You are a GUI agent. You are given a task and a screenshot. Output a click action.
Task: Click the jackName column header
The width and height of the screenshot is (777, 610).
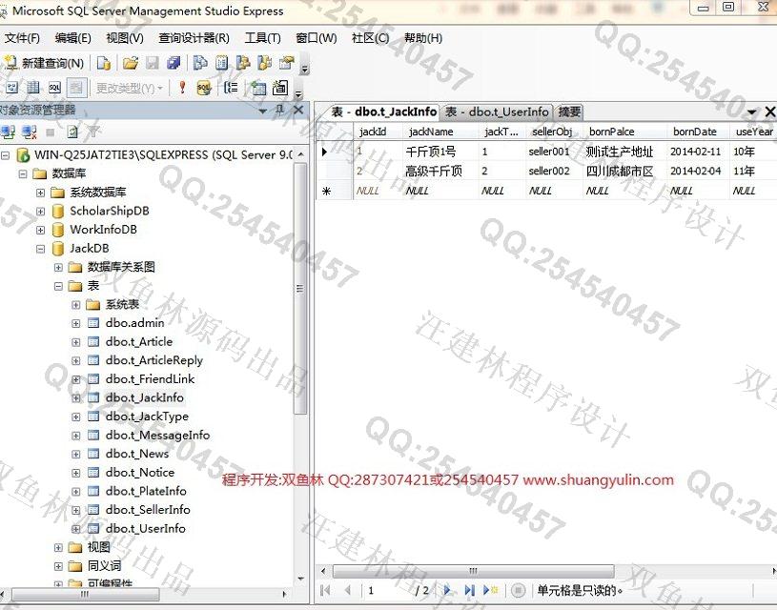pos(440,132)
